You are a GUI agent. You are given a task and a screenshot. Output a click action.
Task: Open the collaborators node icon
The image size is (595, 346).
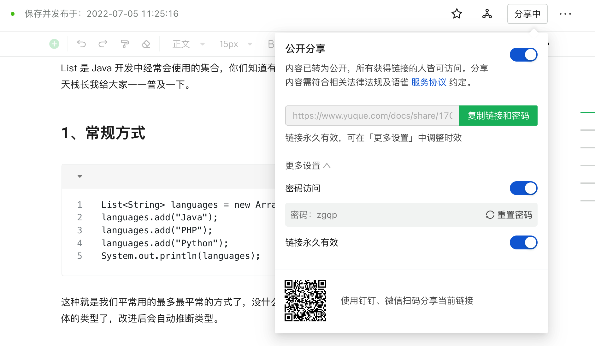coord(487,14)
